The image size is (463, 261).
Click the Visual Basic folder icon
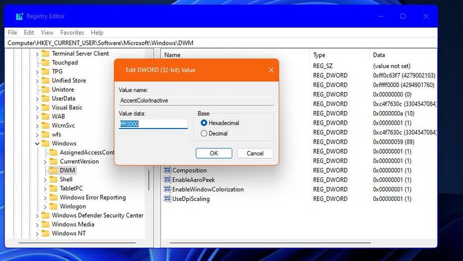point(45,107)
